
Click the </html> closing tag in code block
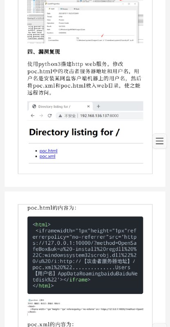click(43, 286)
